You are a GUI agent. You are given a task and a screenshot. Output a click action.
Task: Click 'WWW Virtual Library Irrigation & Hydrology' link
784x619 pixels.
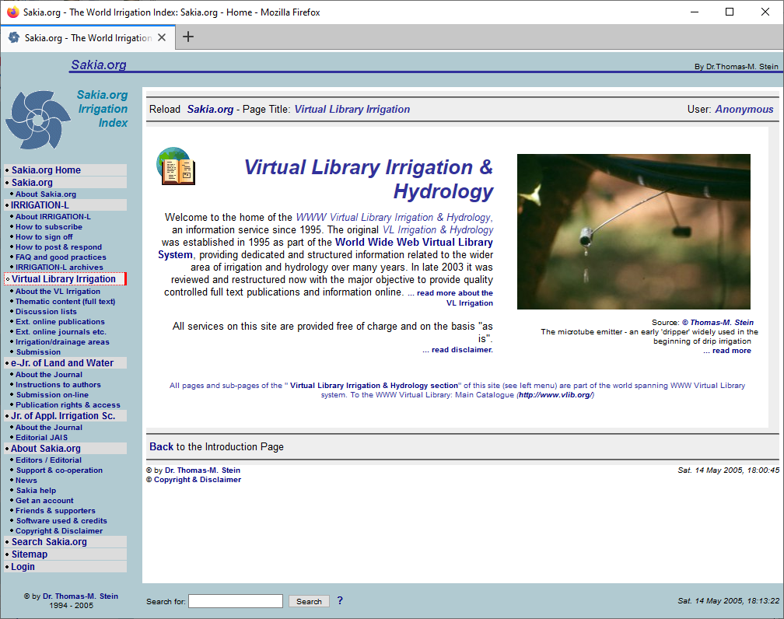pyautogui.click(x=394, y=218)
